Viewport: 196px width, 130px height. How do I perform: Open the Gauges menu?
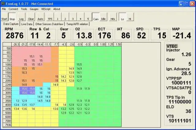(34, 9)
